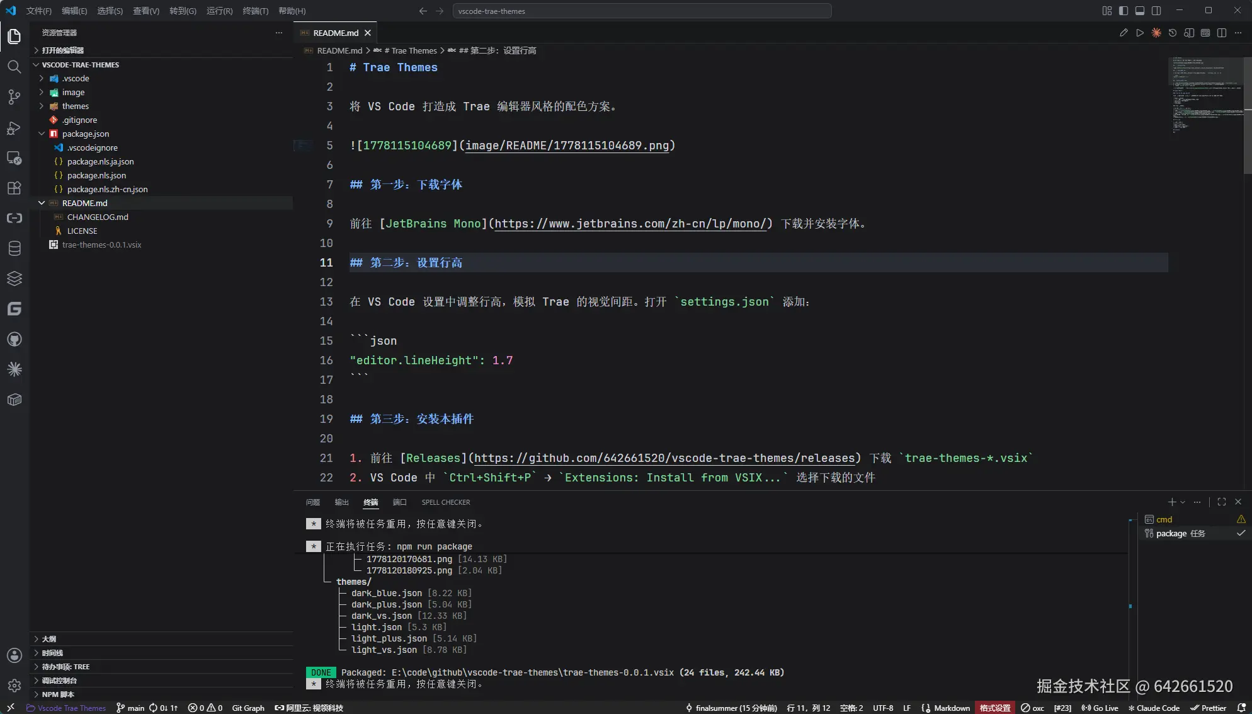Image resolution: width=1252 pixels, height=714 pixels.
Task: Open the Search view in activity bar
Action: [x=14, y=67]
